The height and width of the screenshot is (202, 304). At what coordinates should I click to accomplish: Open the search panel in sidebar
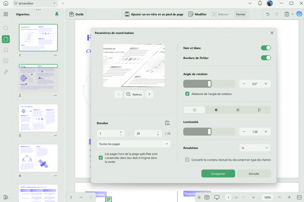click(x=6, y=28)
